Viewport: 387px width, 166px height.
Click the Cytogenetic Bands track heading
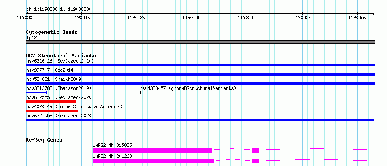[x=52, y=32]
